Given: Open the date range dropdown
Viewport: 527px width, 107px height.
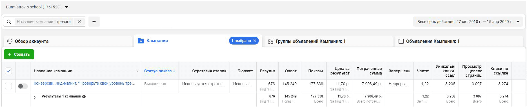Looking at the screenshot, I should click(518, 22).
